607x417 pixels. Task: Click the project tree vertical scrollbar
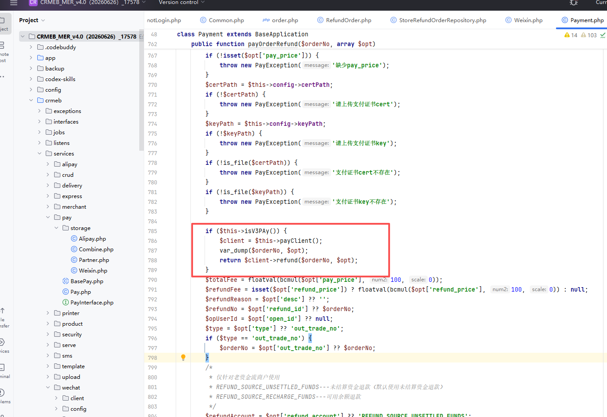point(141,91)
